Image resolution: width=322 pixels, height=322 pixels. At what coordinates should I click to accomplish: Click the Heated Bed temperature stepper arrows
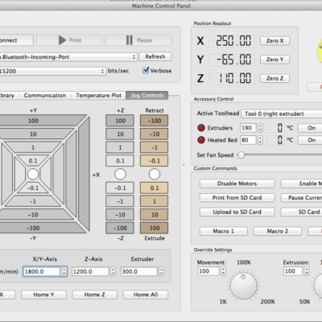pyautogui.click(x=260, y=140)
